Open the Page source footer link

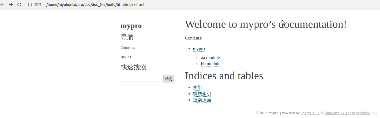pos(361,113)
